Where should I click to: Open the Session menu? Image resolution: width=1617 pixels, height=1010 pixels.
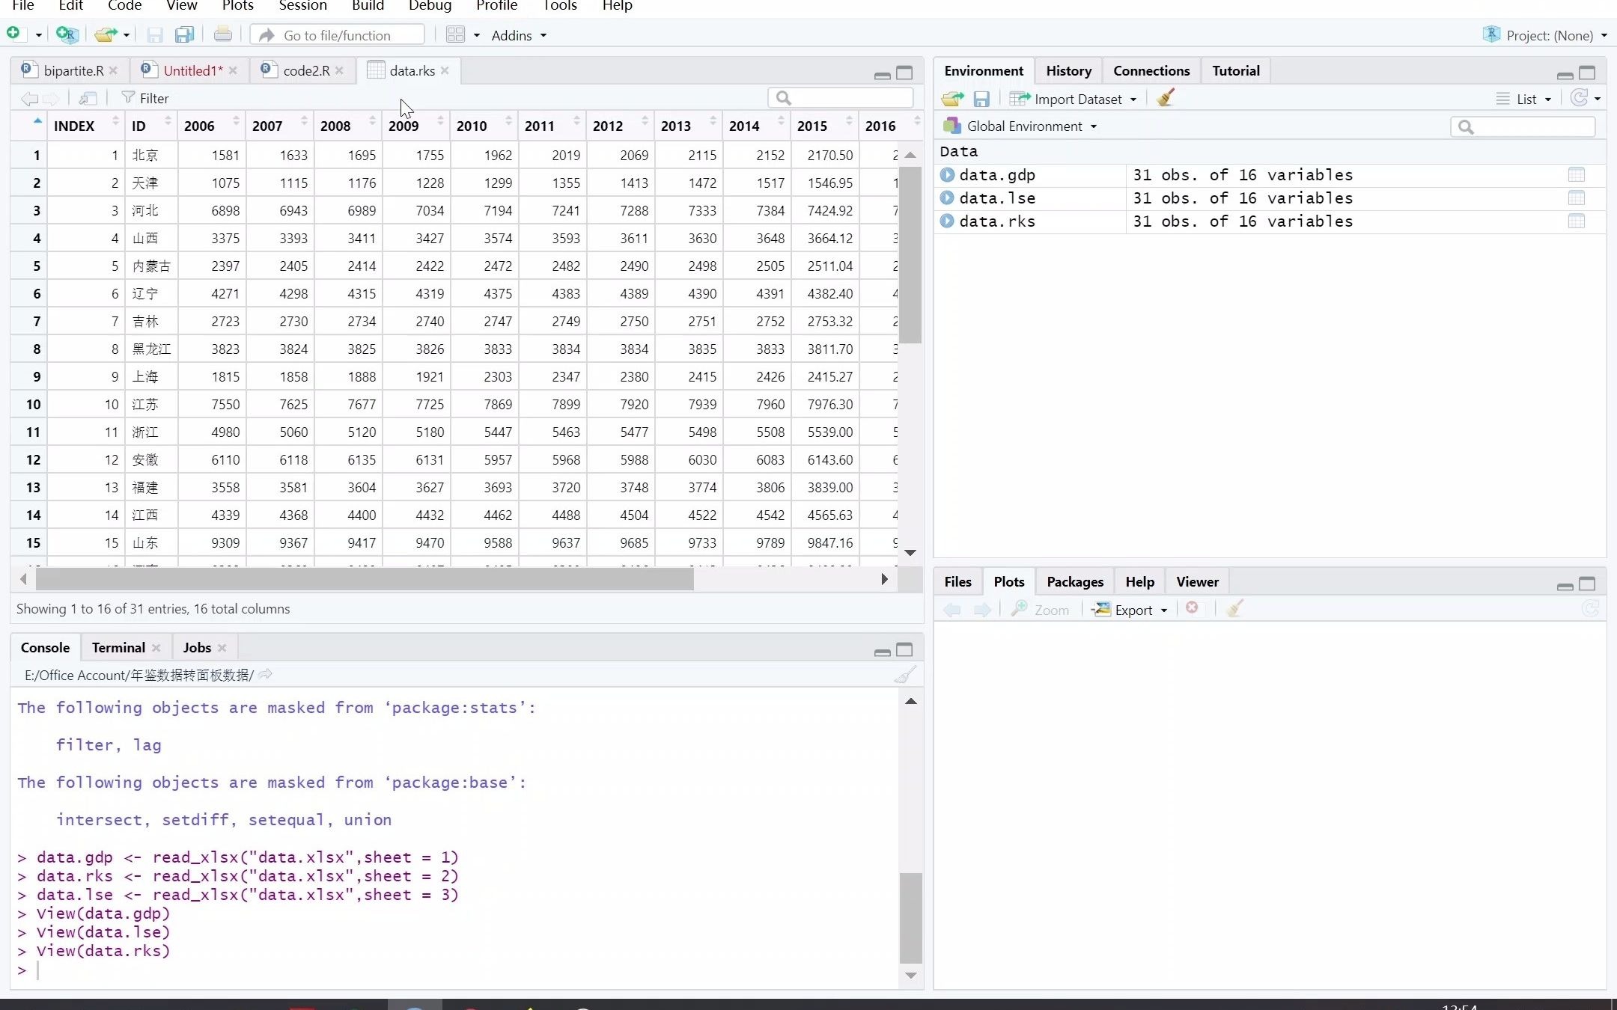pos(302,6)
